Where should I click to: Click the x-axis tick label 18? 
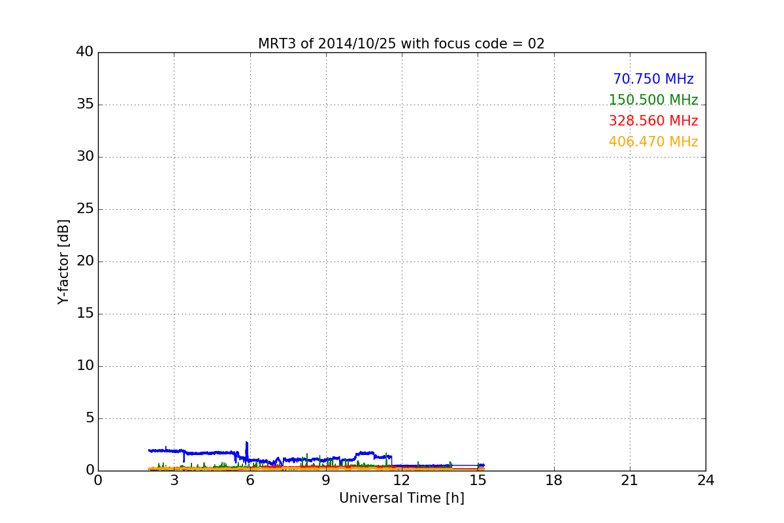554,481
